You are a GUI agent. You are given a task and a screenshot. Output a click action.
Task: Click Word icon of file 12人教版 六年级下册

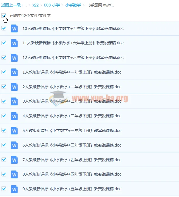14,58
